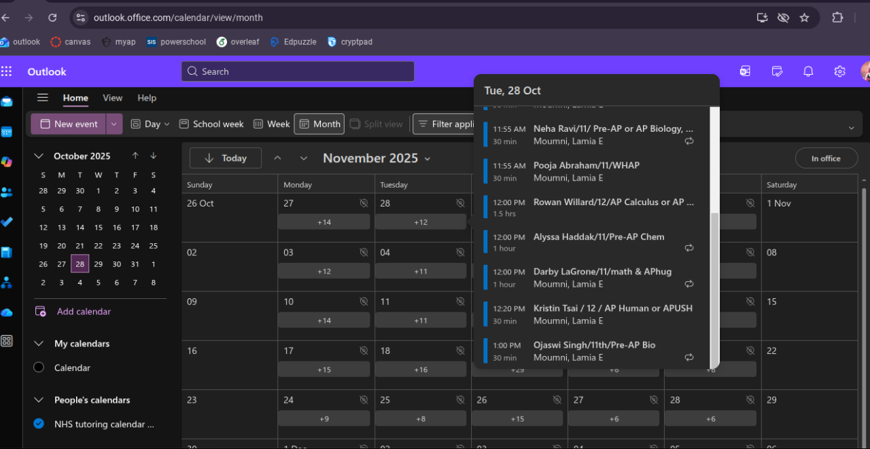Click the crossed-eye icon in address bar
Image resolution: width=870 pixels, height=449 pixels.
783,18
